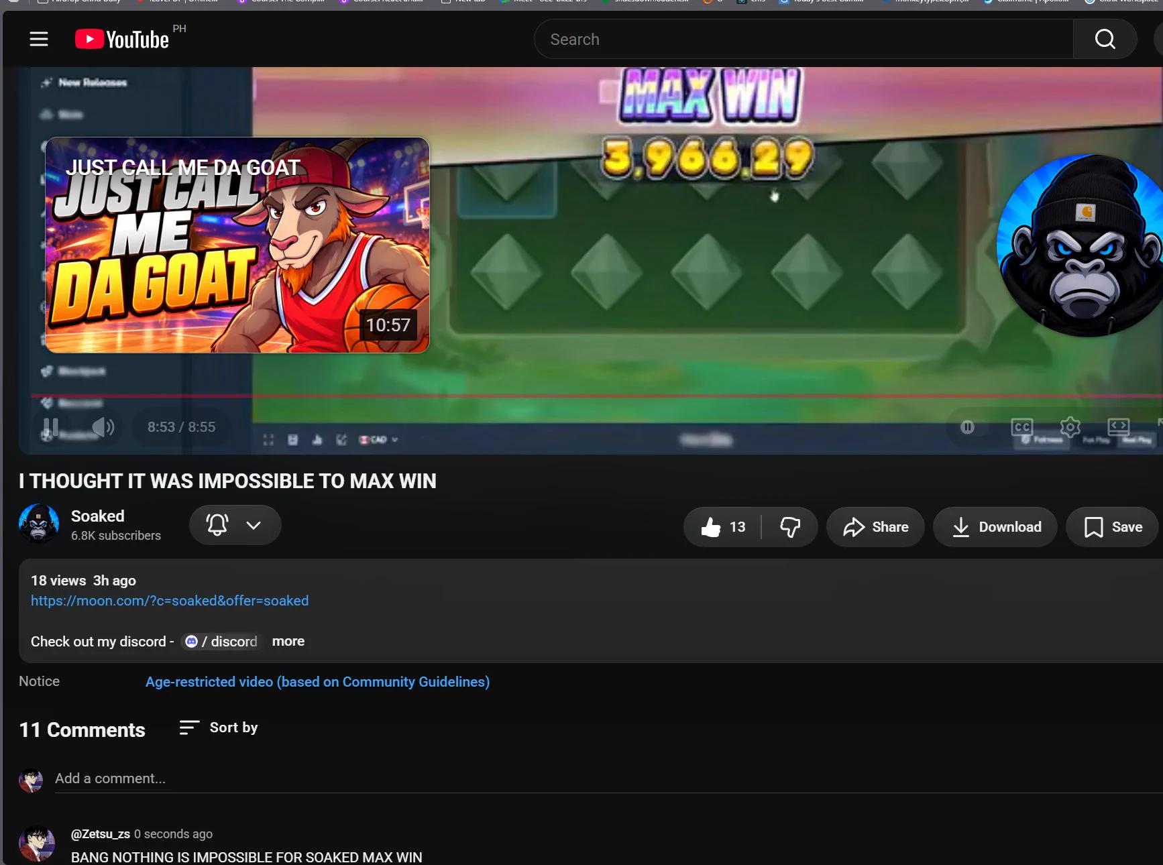Seek on the red video progress bar

pos(596,396)
